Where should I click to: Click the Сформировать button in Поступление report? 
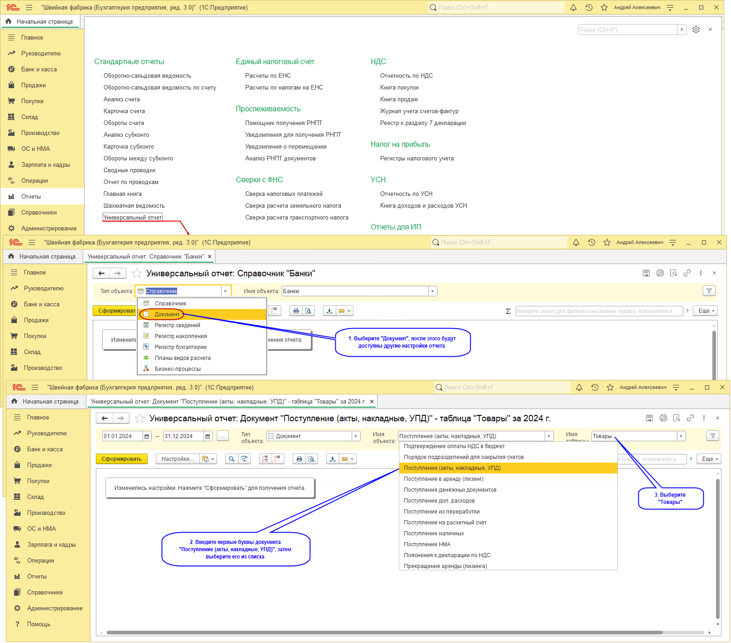click(x=121, y=459)
